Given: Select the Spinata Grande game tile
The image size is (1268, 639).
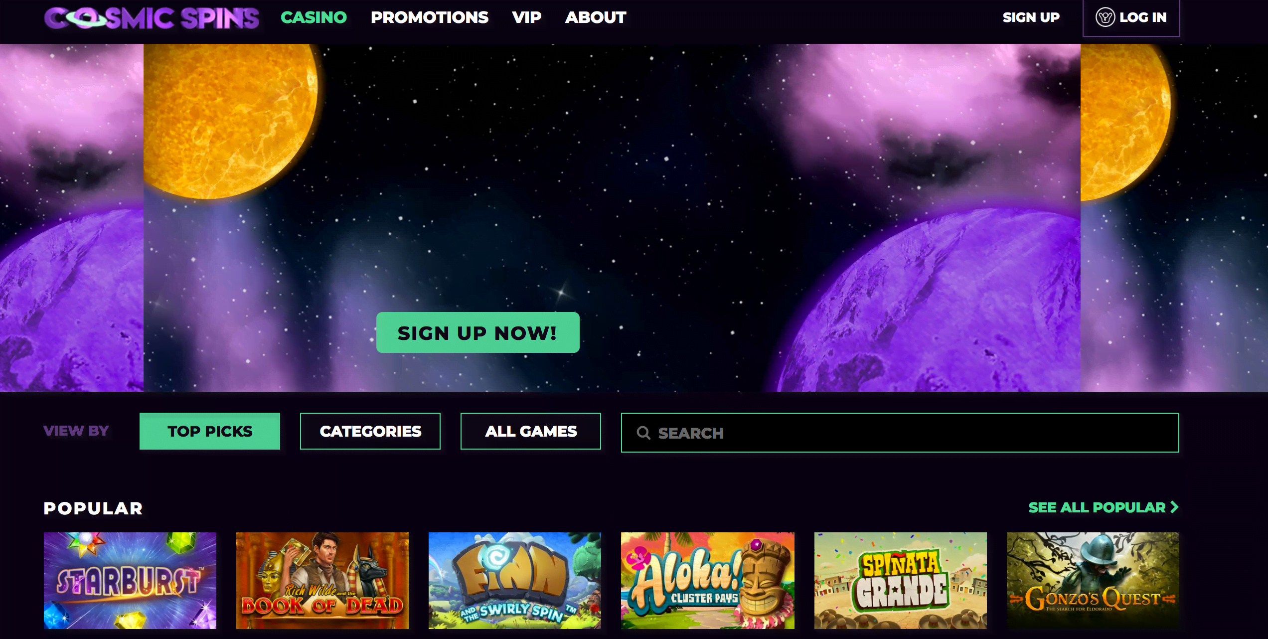Looking at the screenshot, I should click(901, 581).
